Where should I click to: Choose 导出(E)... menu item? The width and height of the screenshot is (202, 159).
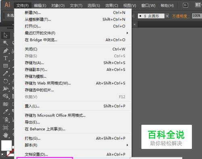(73, 122)
